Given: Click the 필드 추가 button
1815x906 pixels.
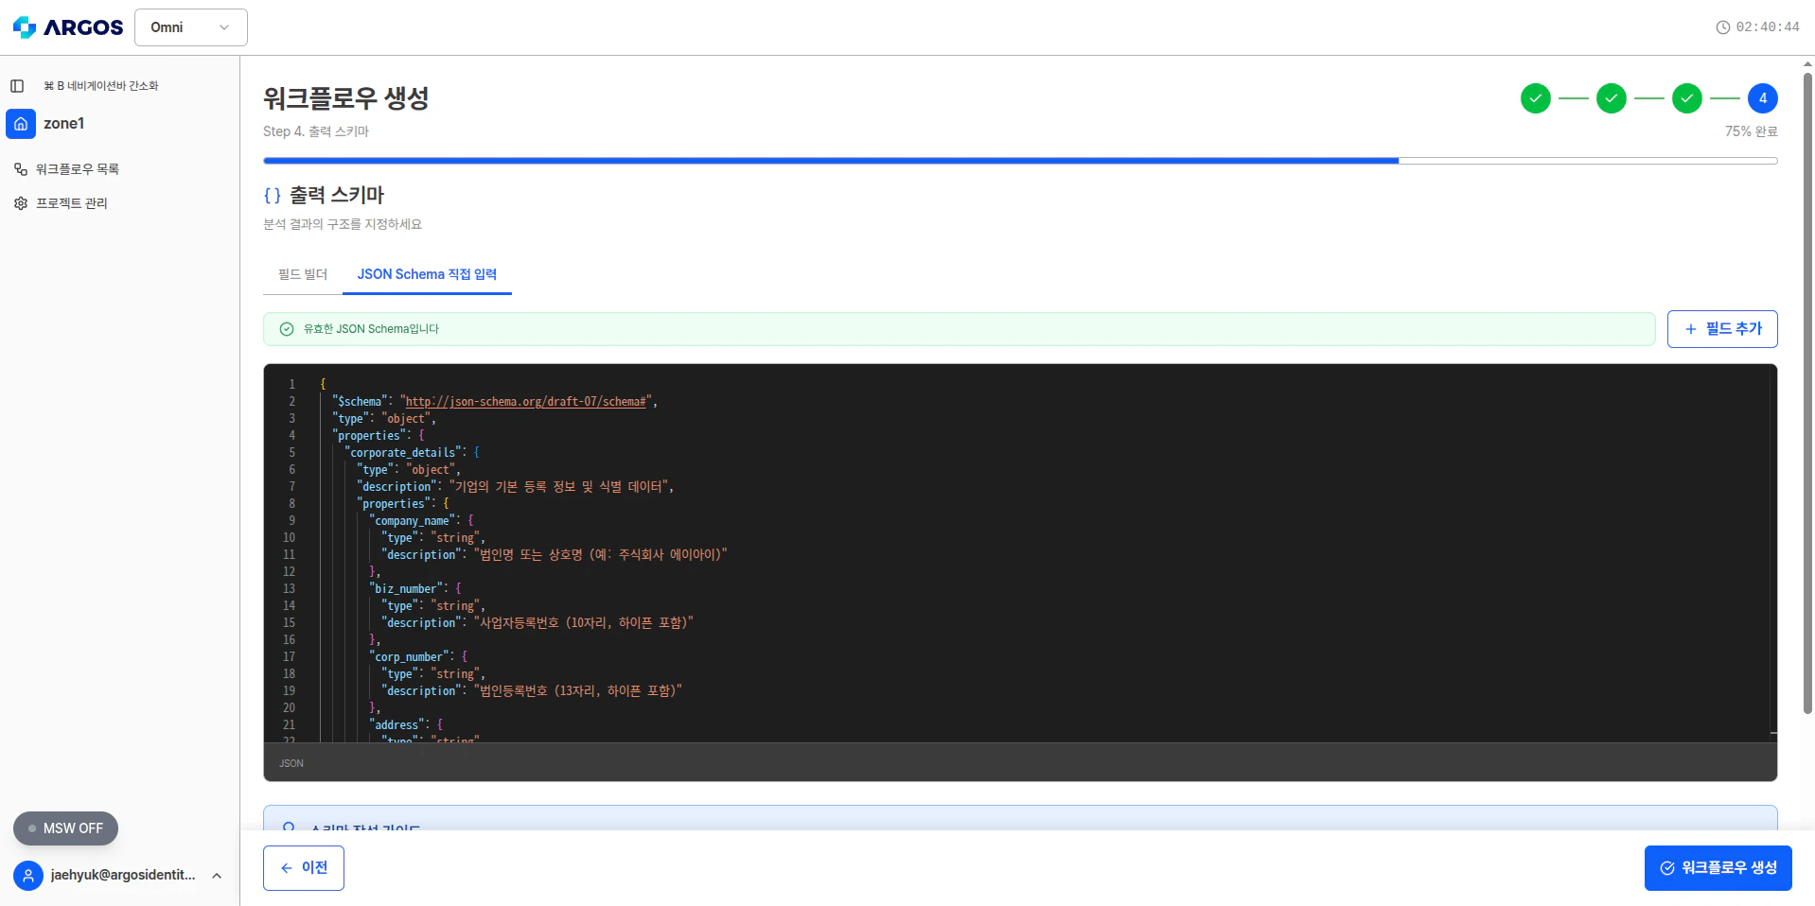Looking at the screenshot, I should [x=1722, y=329].
